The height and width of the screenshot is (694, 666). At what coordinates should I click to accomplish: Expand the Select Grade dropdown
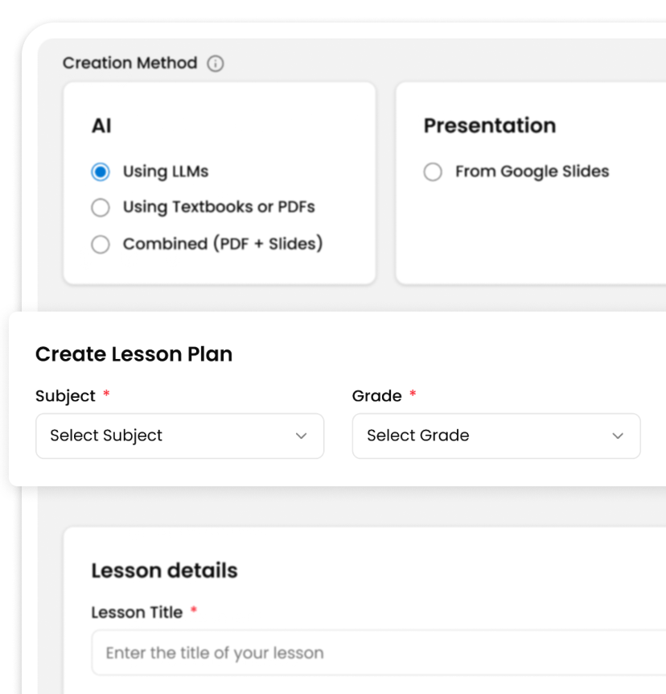pyautogui.click(x=495, y=436)
